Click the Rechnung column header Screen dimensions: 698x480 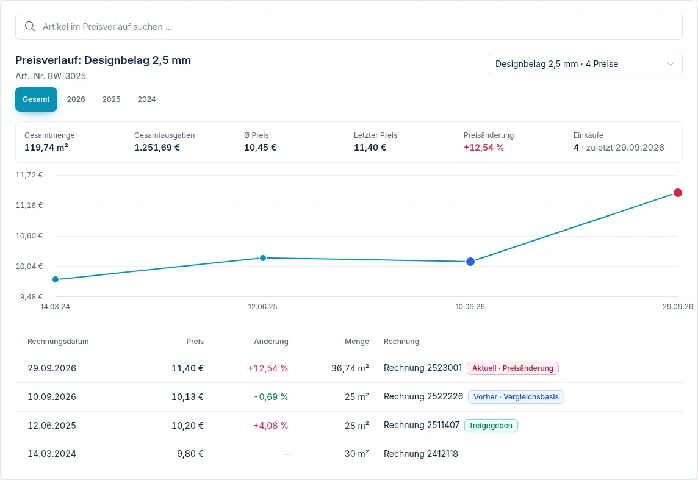[x=401, y=341]
